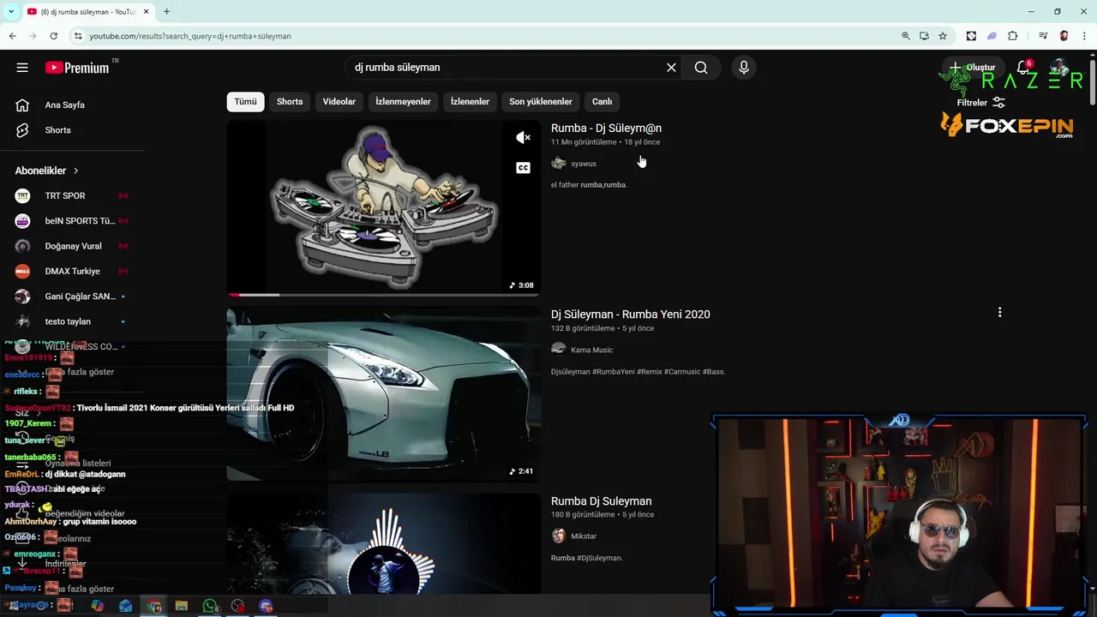Click the magnifier search button
The width and height of the screenshot is (1097, 617).
click(x=701, y=68)
